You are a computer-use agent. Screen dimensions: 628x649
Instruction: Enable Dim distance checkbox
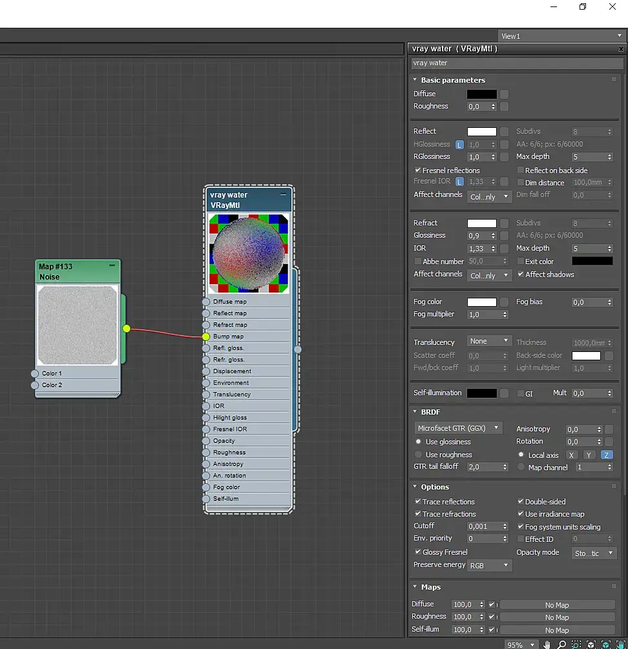click(x=520, y=182)
